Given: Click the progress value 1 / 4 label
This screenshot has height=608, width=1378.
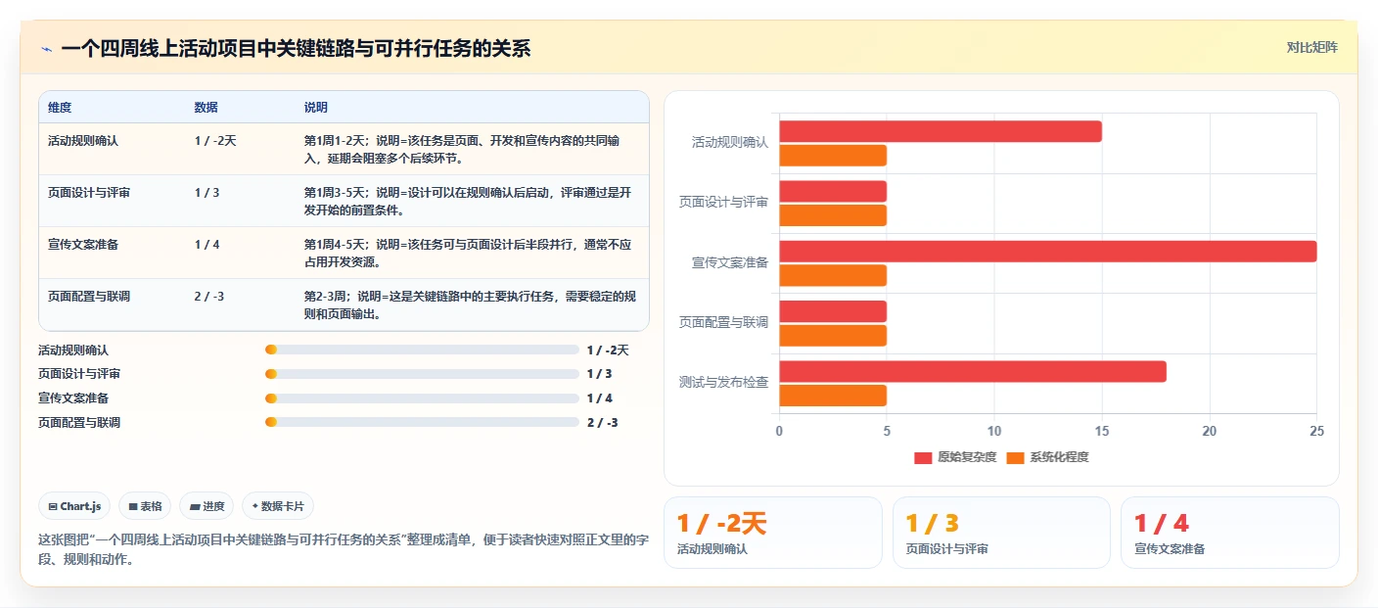Looking at the screenshot, I should (x=600, y=398).
